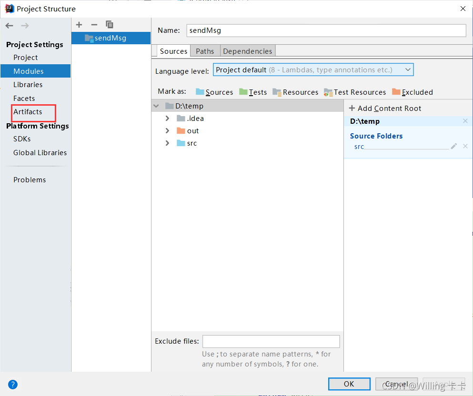Open Libraries settings
This screenshot has height=396, width=473.
[28, 85]
